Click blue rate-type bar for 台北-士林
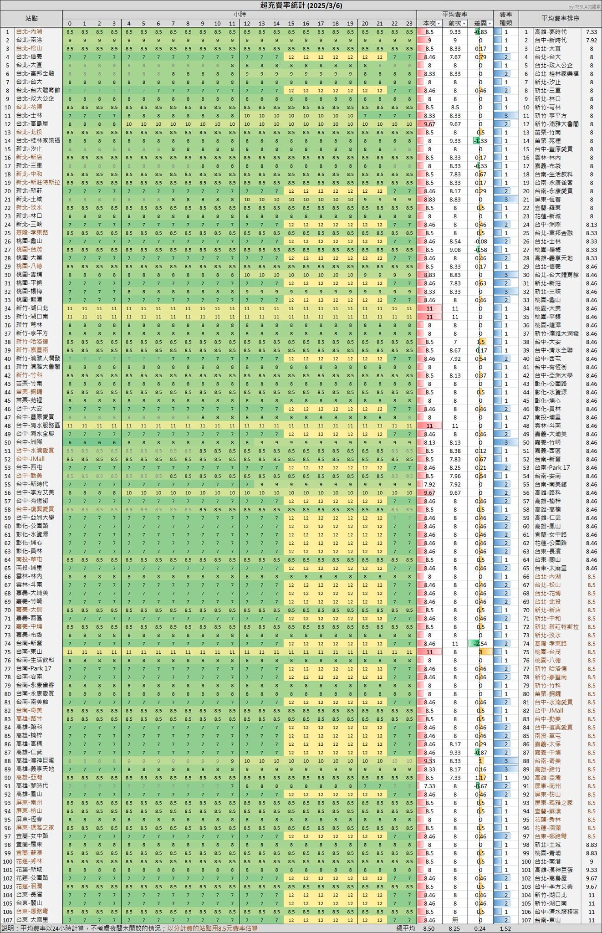Viewport: 602px width, 933px height. pyautogui.click(x=506, y=116)
